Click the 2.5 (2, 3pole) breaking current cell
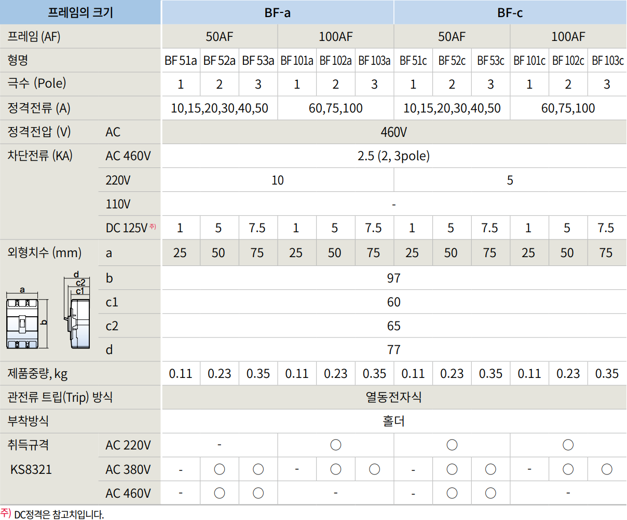 (x=394, y=156)
